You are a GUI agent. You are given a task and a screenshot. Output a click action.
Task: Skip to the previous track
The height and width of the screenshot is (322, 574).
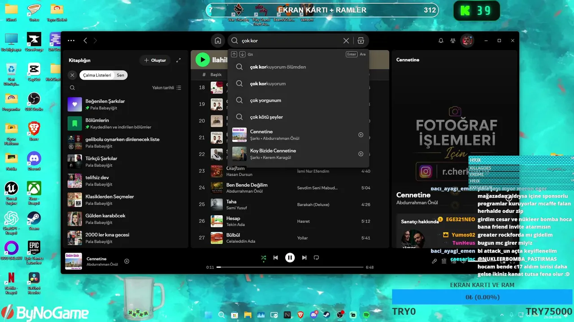[276, 258]
